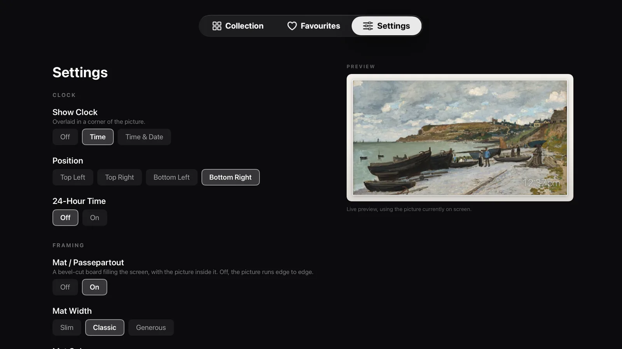Click the CLOCK section label
Image resolution: width=622 pixels, height=349 pixels.
point(64,95)
